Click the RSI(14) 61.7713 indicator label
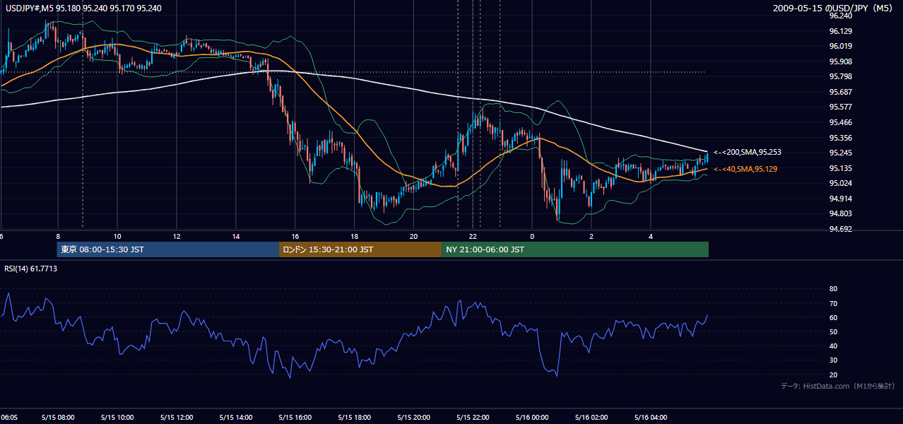 (x=31, y=269)
